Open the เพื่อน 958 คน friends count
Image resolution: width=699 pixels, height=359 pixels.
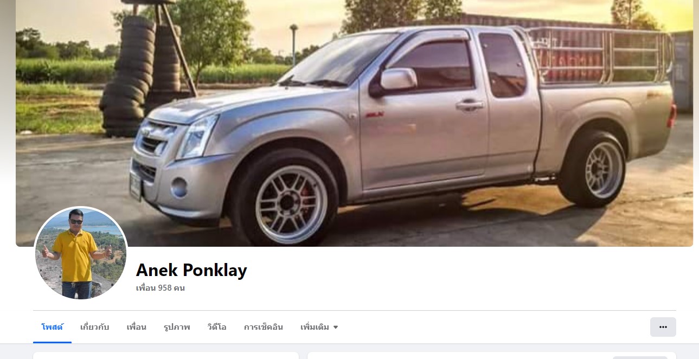coord(161,288)
